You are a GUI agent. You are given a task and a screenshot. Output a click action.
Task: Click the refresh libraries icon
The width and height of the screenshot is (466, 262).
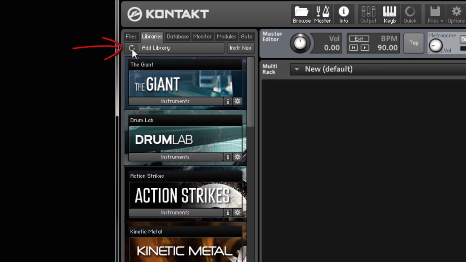[131, 48]
